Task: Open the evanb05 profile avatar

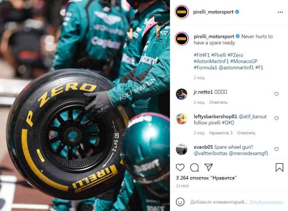Action: coord(182,149)
